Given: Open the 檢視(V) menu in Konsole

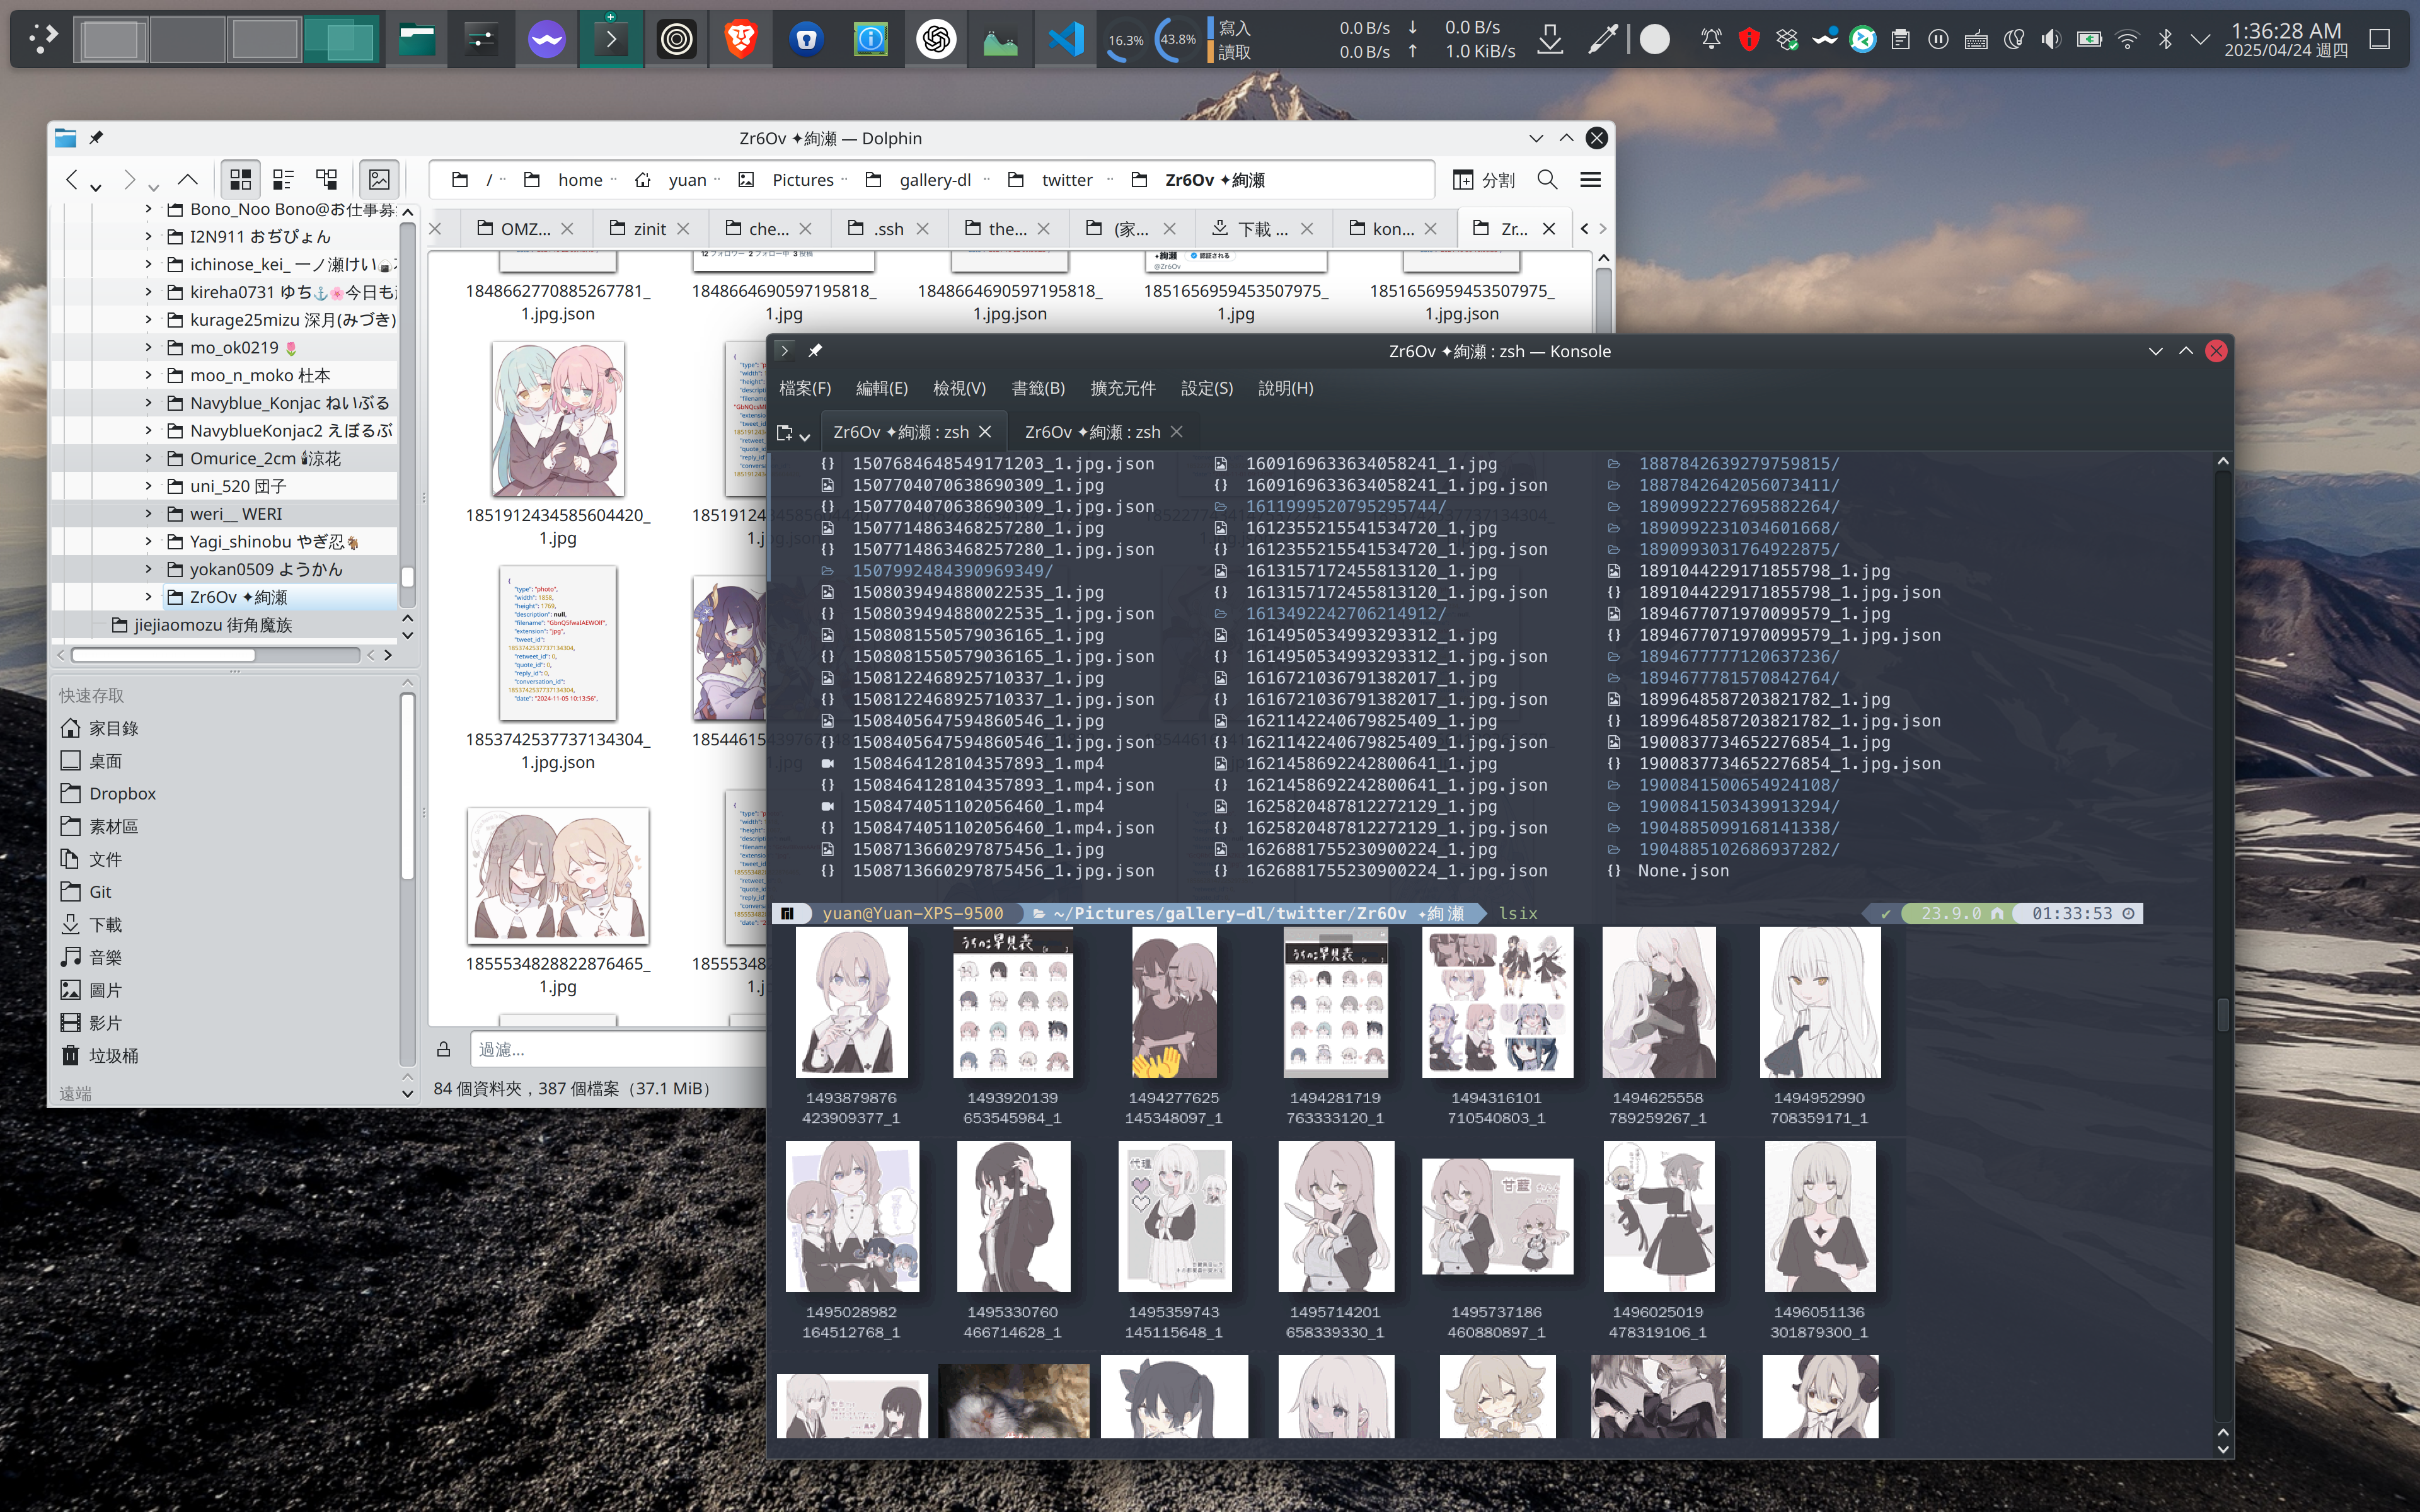Looking at the screenshot, I should pos(958,388).
